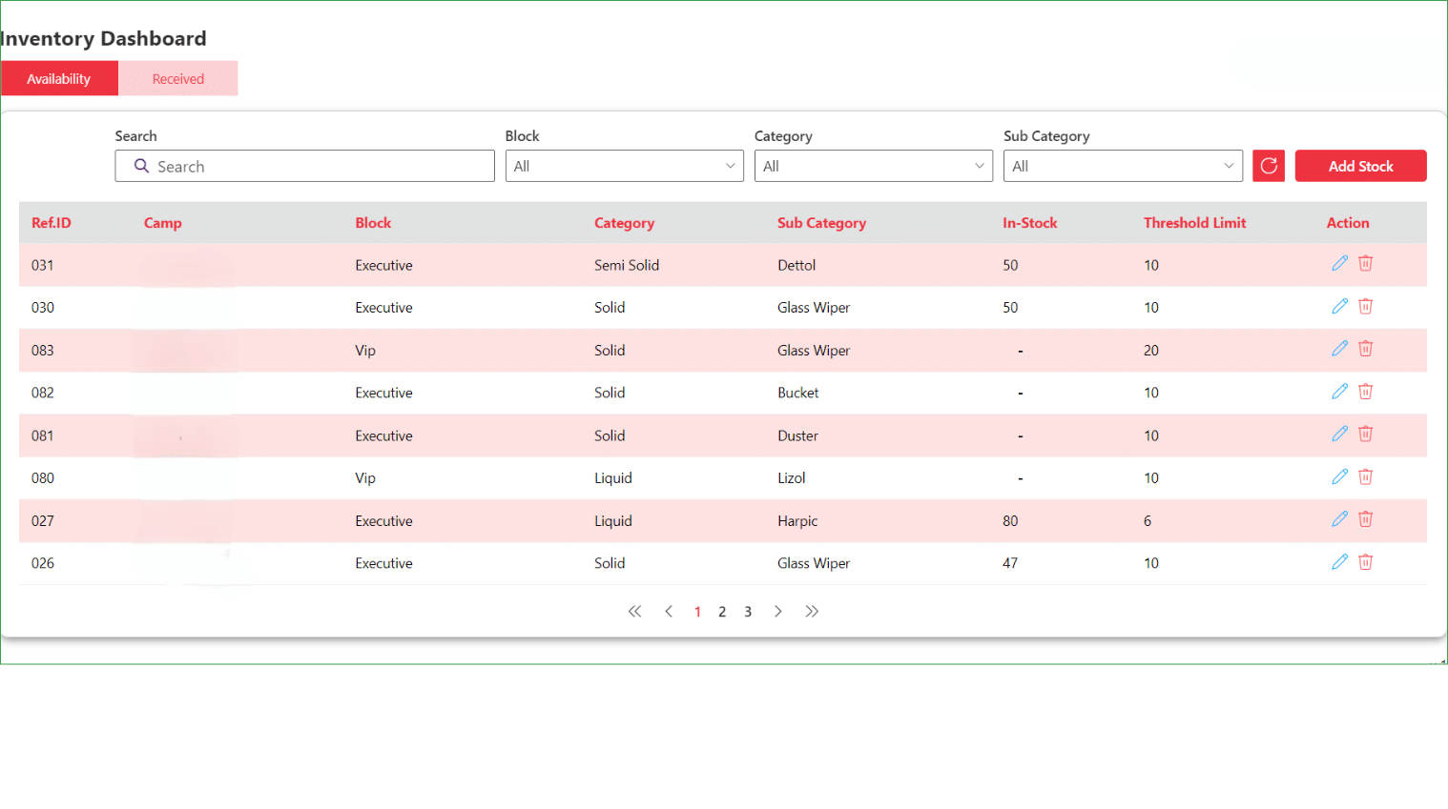Screen dimensions: 1448x809
Task: Delete the Vip Glass Wiper entry
Action: click(1365, 348)
